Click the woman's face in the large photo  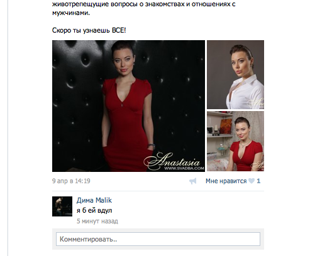point(123,61)
